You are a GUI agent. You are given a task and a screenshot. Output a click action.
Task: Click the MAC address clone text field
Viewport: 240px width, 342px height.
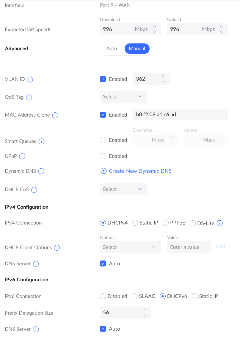181,114
